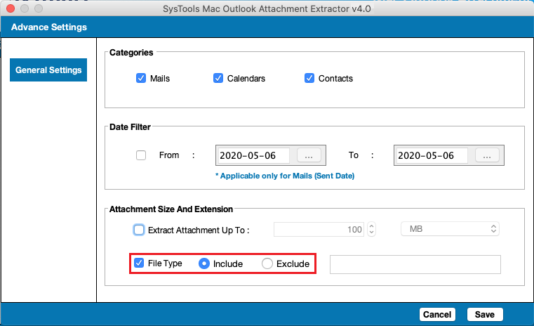Toggle the File Type checkbox
The width and height of the screenshot is (534, 326).
coord(139,263)
